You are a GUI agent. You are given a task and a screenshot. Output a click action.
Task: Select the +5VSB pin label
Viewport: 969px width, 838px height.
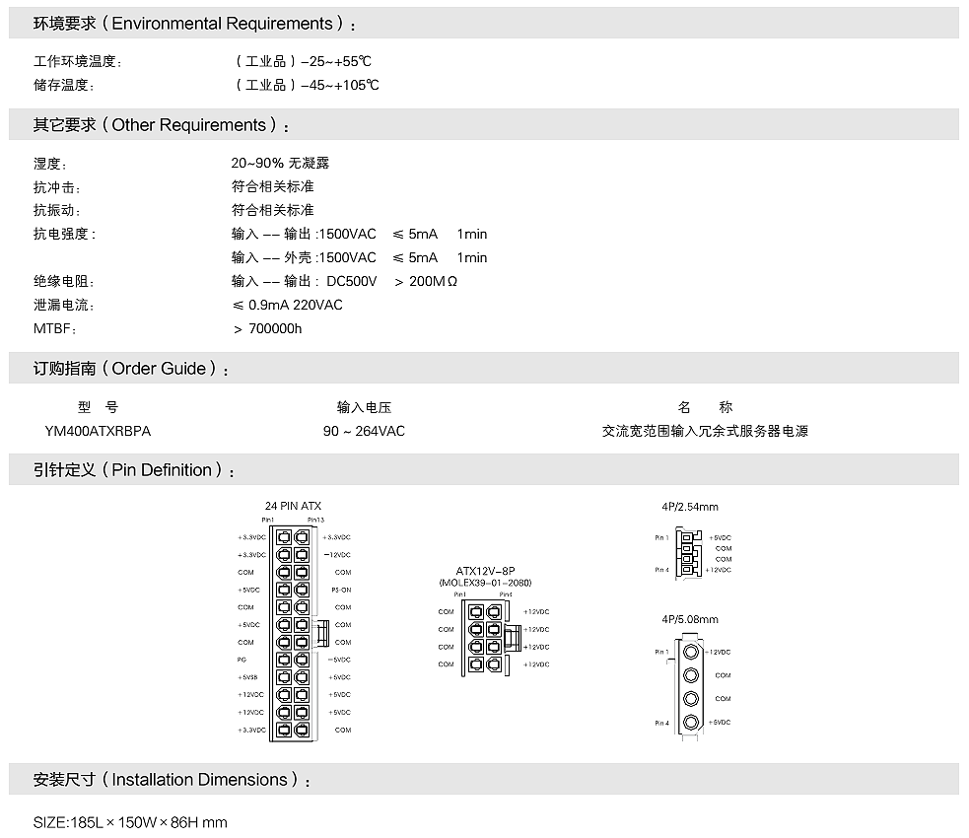247,677
